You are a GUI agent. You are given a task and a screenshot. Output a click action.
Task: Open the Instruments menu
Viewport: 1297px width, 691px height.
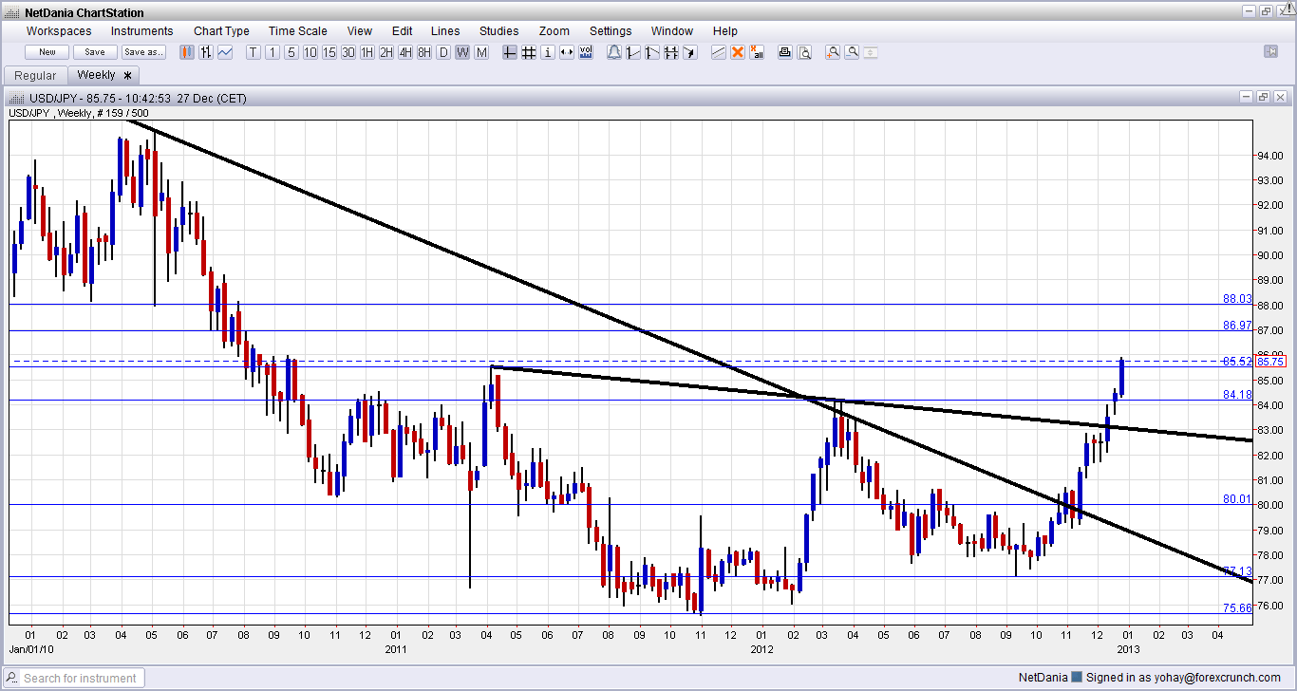(142, 31)
